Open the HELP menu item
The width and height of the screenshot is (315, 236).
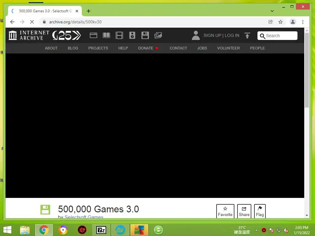point(123,48)
